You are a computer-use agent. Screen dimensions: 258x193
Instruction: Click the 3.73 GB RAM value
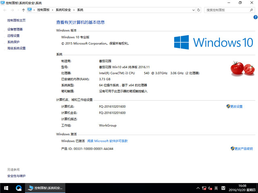pos(105,79)
